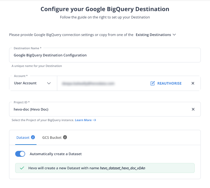Switch to the GCS Bucket tab
This screenshot has width=210, height=188.
[x=54, y=137]
